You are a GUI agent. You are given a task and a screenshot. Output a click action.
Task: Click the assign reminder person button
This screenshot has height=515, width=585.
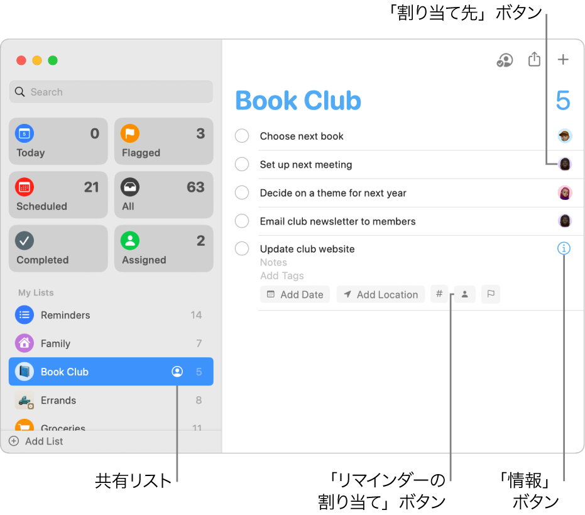click(x=465, y=294)
